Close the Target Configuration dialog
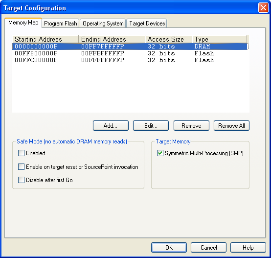The width and height of the screenshot is (271, 258). click(x=263, y=8)
